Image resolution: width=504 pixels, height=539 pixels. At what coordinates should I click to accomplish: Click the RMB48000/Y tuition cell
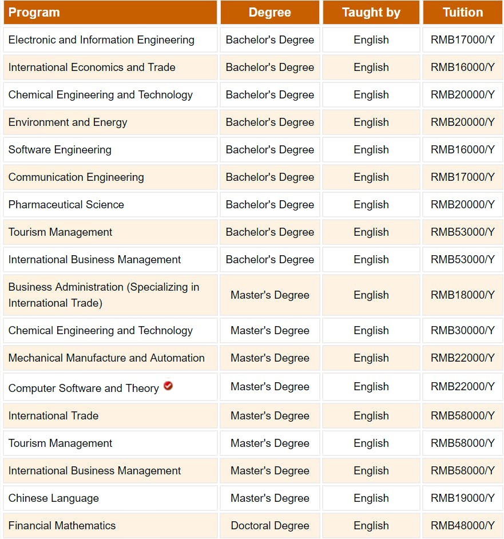[x=462, y=526]
